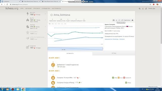Open Windows Start button

[x=2, y=89]
